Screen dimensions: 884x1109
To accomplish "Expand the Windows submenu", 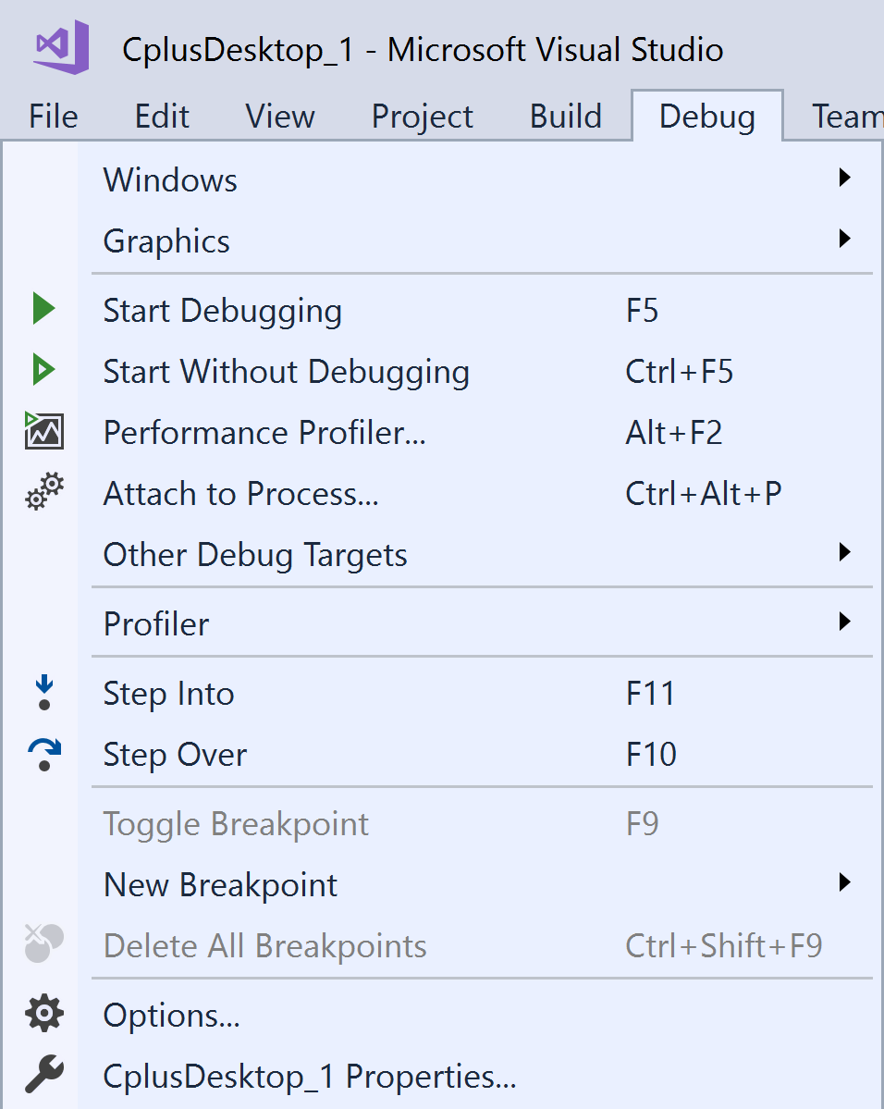I will coord(844,178).
